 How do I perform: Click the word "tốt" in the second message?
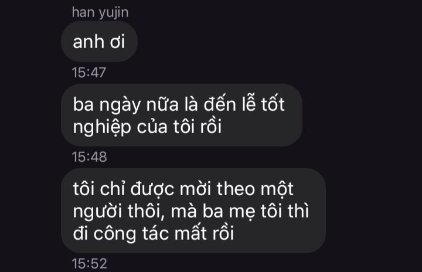tap(273, 104)
